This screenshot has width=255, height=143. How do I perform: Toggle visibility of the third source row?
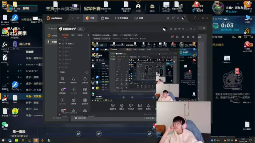click(60, 48)
